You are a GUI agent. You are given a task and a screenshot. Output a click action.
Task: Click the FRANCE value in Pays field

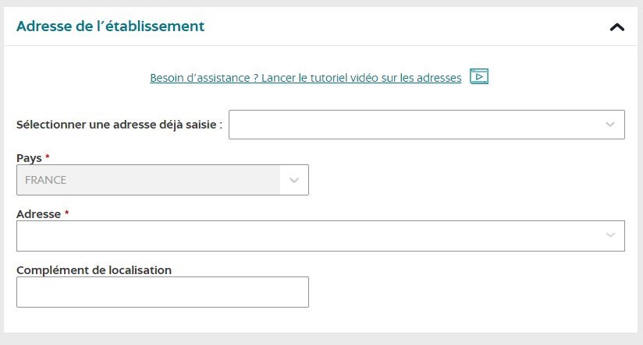coord(46,180)
